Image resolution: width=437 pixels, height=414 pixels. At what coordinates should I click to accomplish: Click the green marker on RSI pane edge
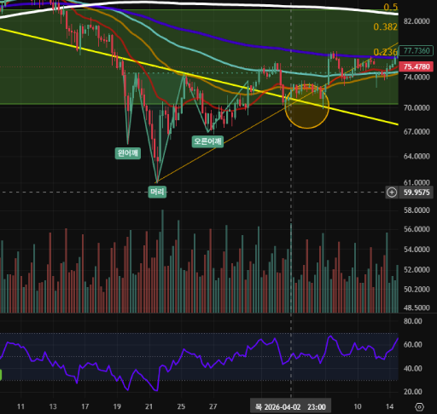[1, 375]
